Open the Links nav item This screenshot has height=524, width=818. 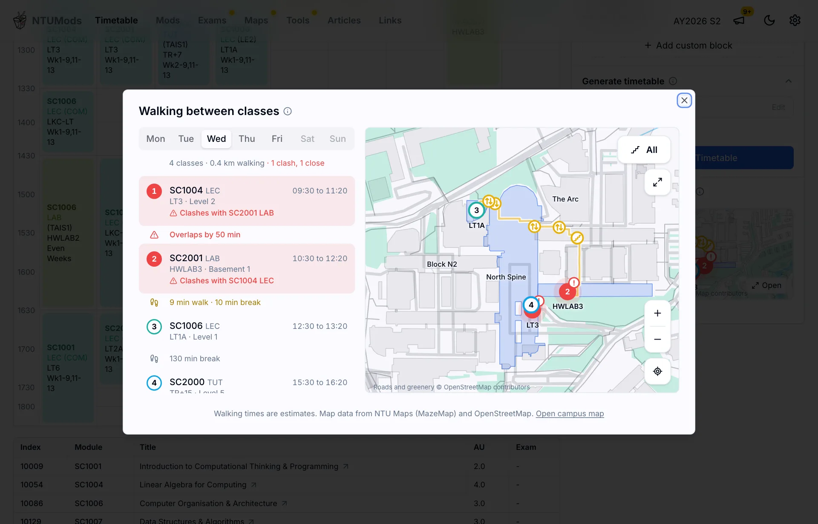click(x=390, y=20)
